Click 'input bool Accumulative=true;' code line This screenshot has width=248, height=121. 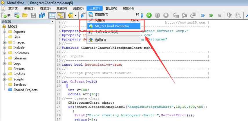click(x=92, y=65)
